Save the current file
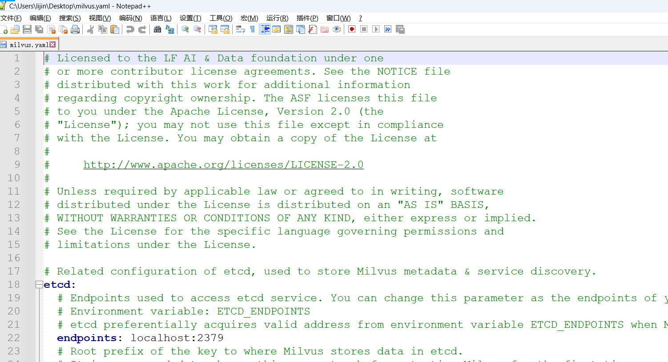 point(27,29)
